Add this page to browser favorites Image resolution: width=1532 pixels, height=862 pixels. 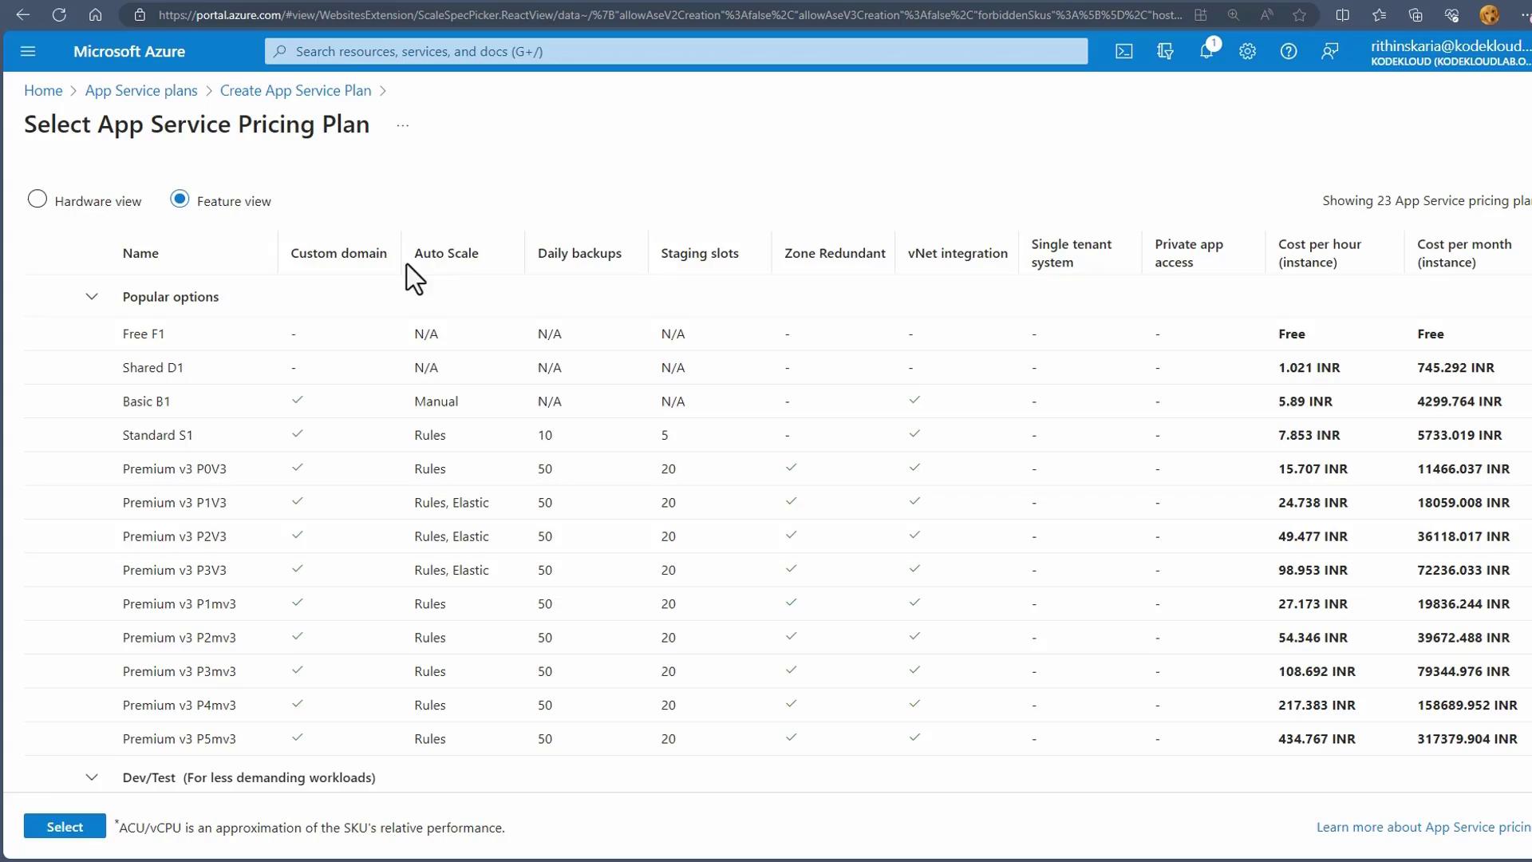(1300, 15)
